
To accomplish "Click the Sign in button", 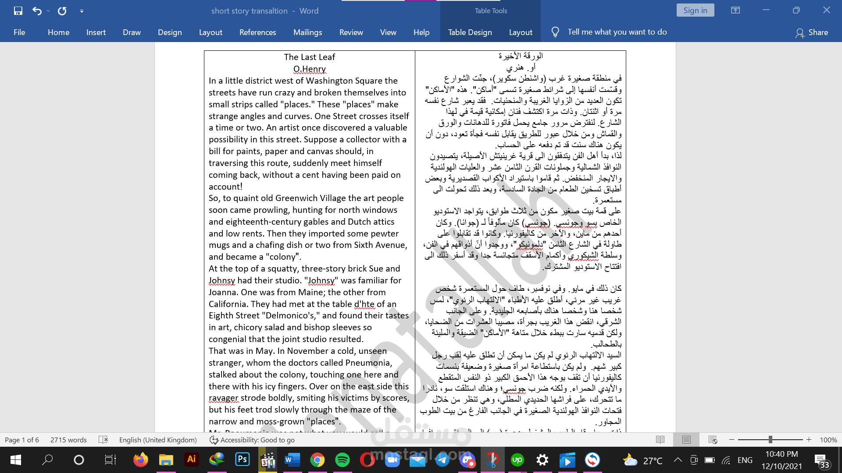I will click(x=695, y=10).
